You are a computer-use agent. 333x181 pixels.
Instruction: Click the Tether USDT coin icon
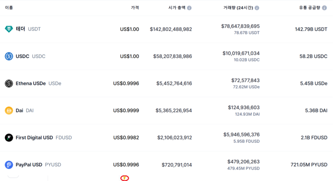click(x=9, y=29)
